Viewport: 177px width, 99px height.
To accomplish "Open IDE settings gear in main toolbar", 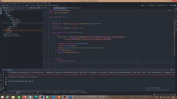I will click(173, 5).
